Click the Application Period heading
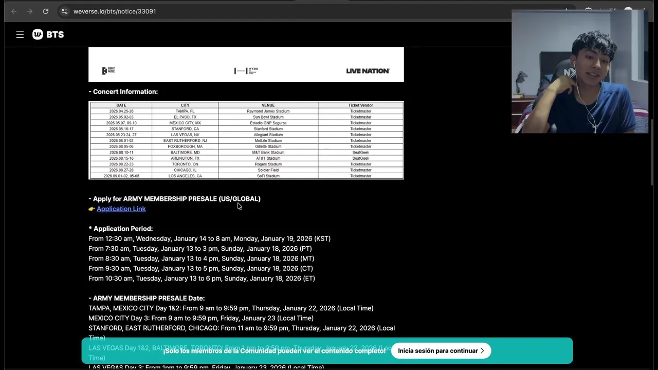The width and height of the screenshot is (658, 370). coord(121,229)
